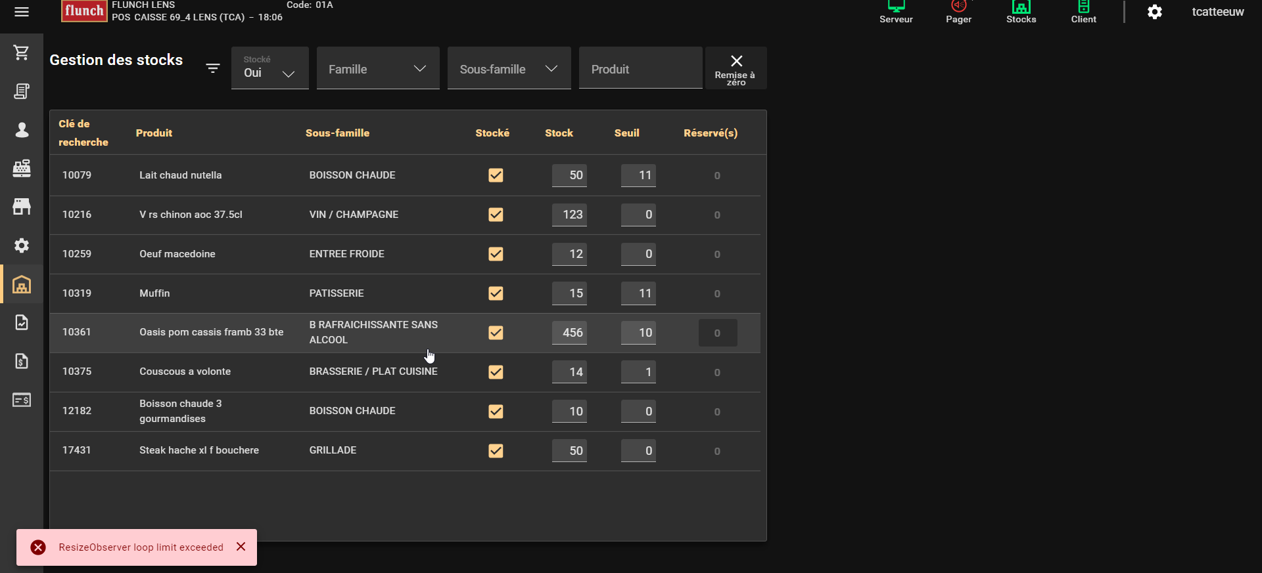This screenshot has height=573, width=1262.
Task: Open the hamburger menu
Action: point(22,12)
